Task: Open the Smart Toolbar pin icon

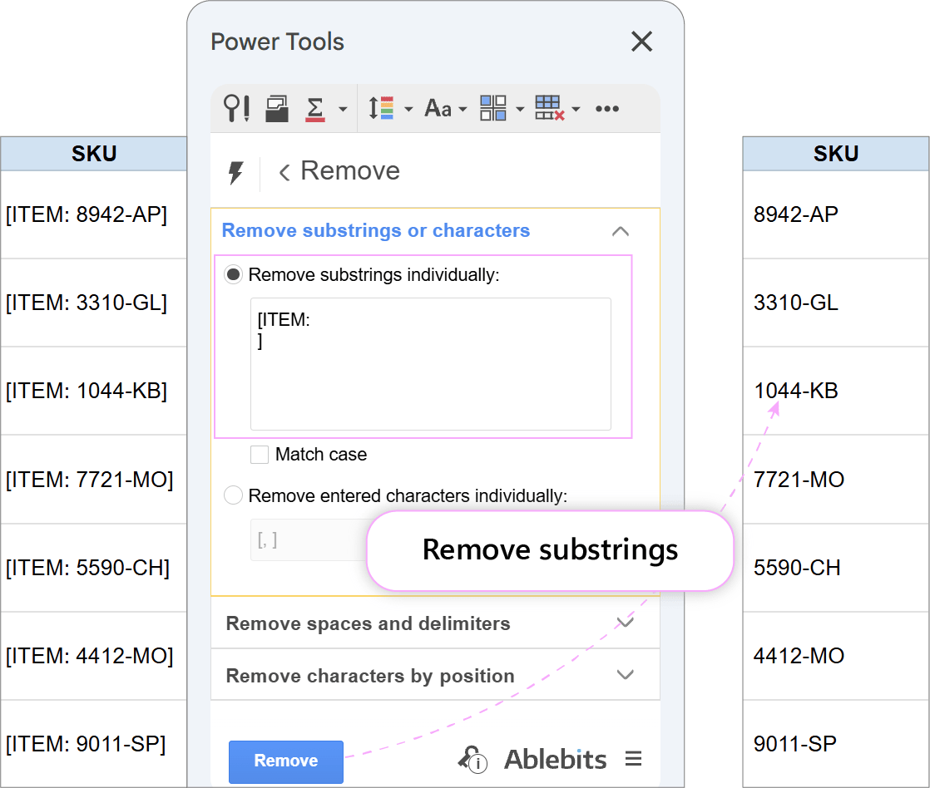Action: (236, 108)
